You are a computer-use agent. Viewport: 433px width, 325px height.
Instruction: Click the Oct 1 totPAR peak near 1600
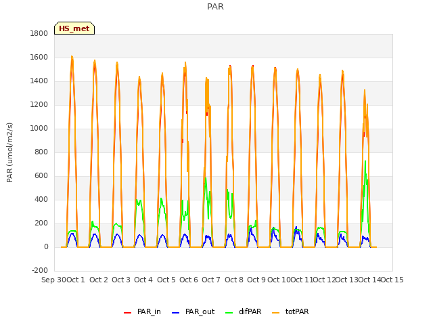72,57
